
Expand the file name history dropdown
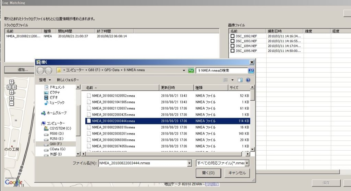[x=190, y=163]
